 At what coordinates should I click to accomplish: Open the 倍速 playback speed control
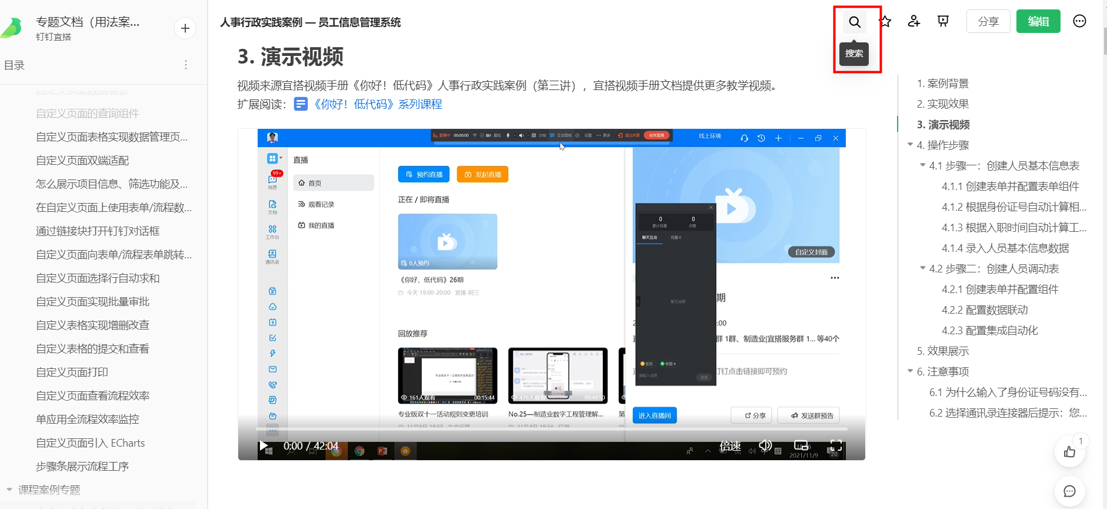730,446
